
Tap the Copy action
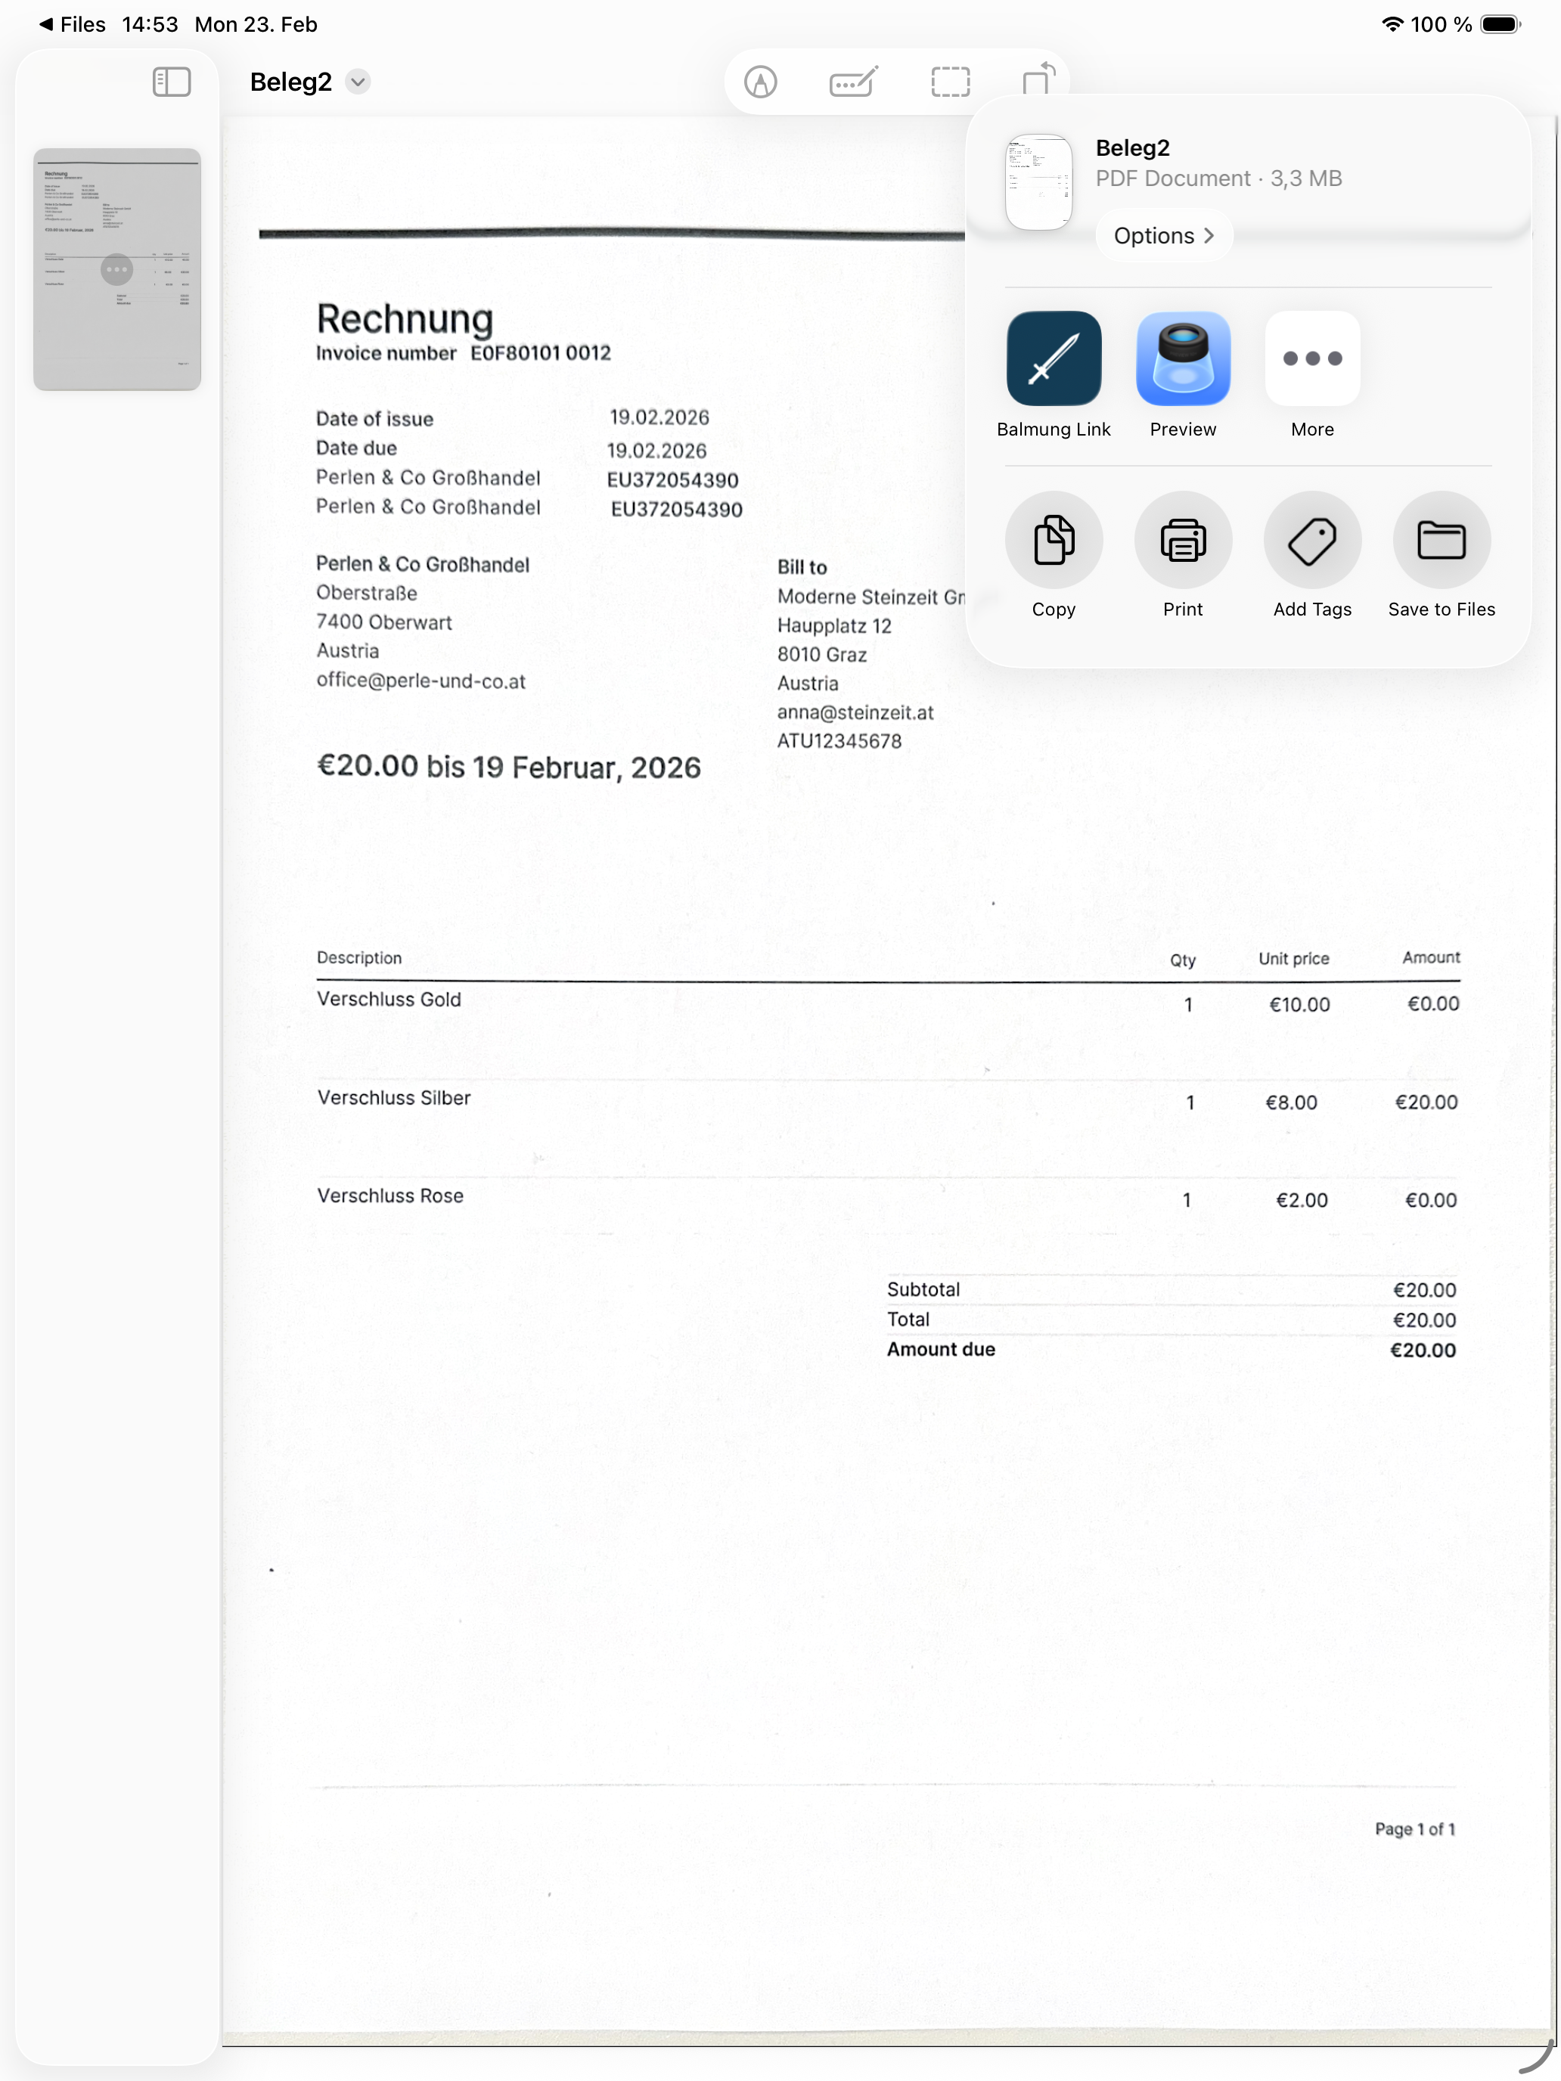tap(1054, 540)
